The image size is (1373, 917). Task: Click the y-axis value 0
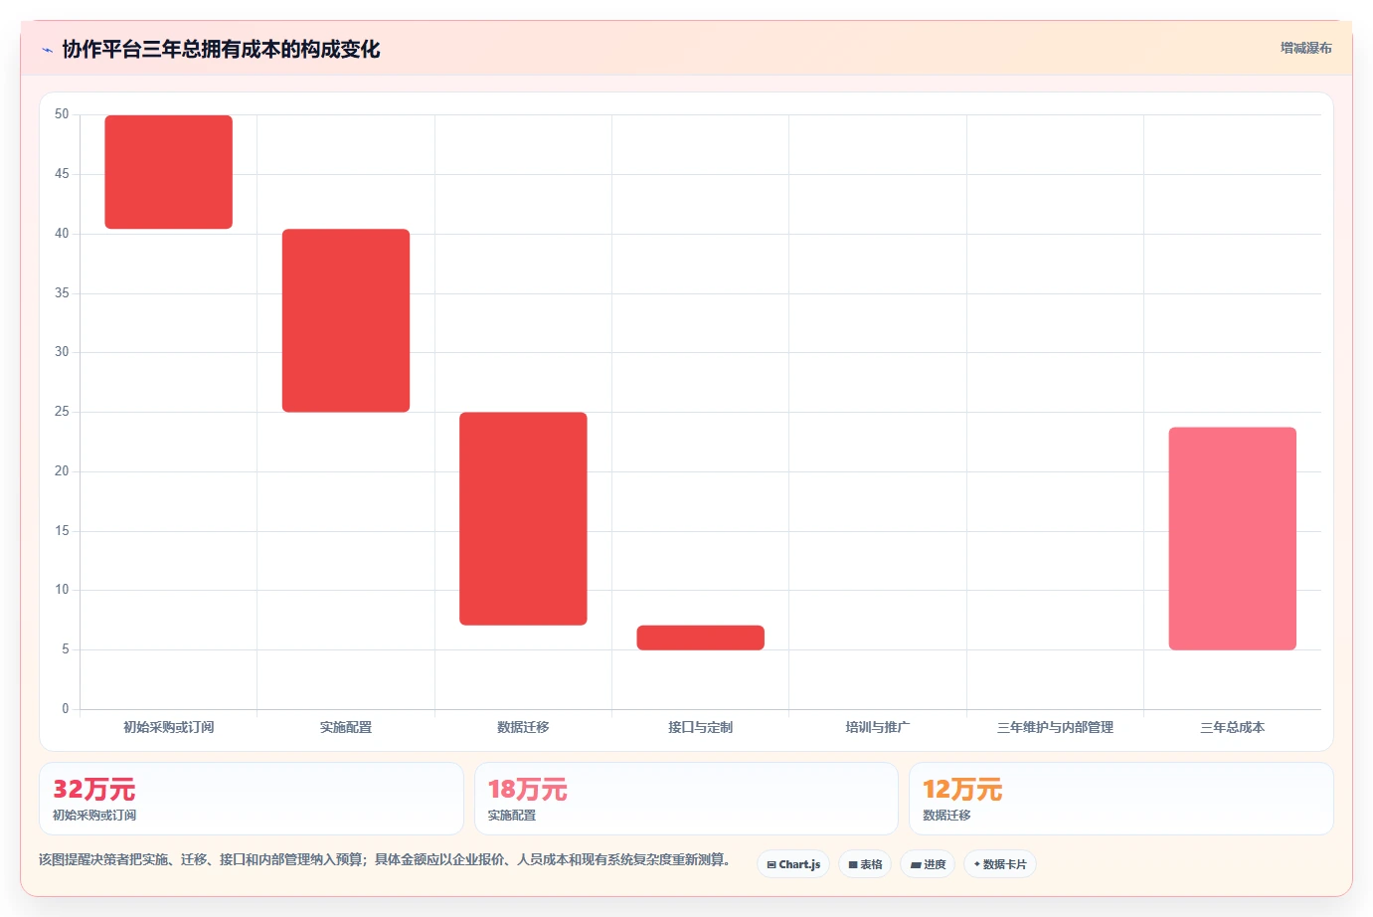(x=66, y=709)
